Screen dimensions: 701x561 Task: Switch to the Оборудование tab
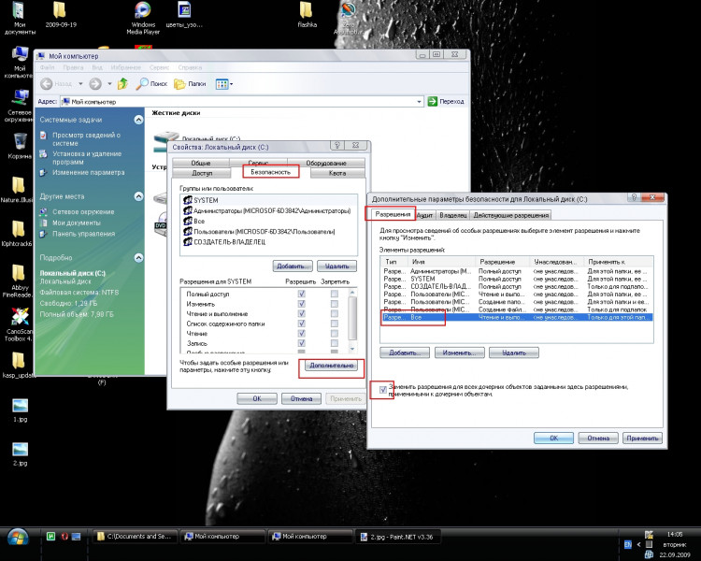tap(326, 164)
